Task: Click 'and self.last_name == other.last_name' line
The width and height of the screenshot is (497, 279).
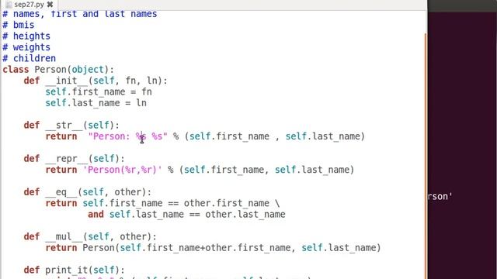Action: [x=186, y=215]
